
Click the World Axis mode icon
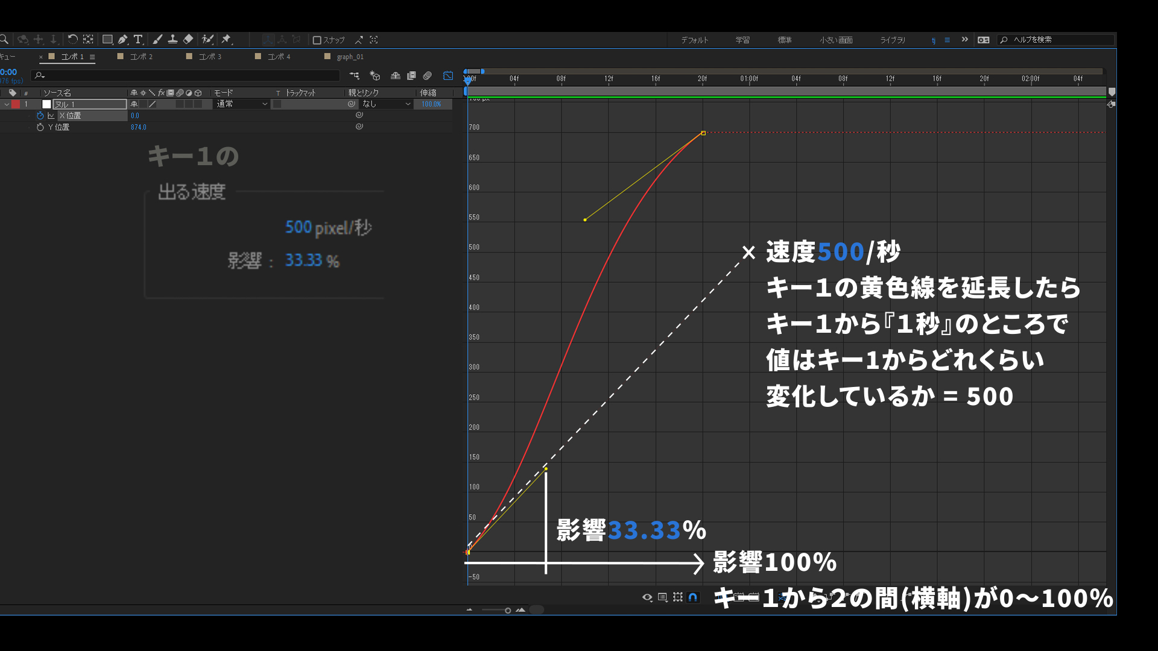[x=282, y=40]
